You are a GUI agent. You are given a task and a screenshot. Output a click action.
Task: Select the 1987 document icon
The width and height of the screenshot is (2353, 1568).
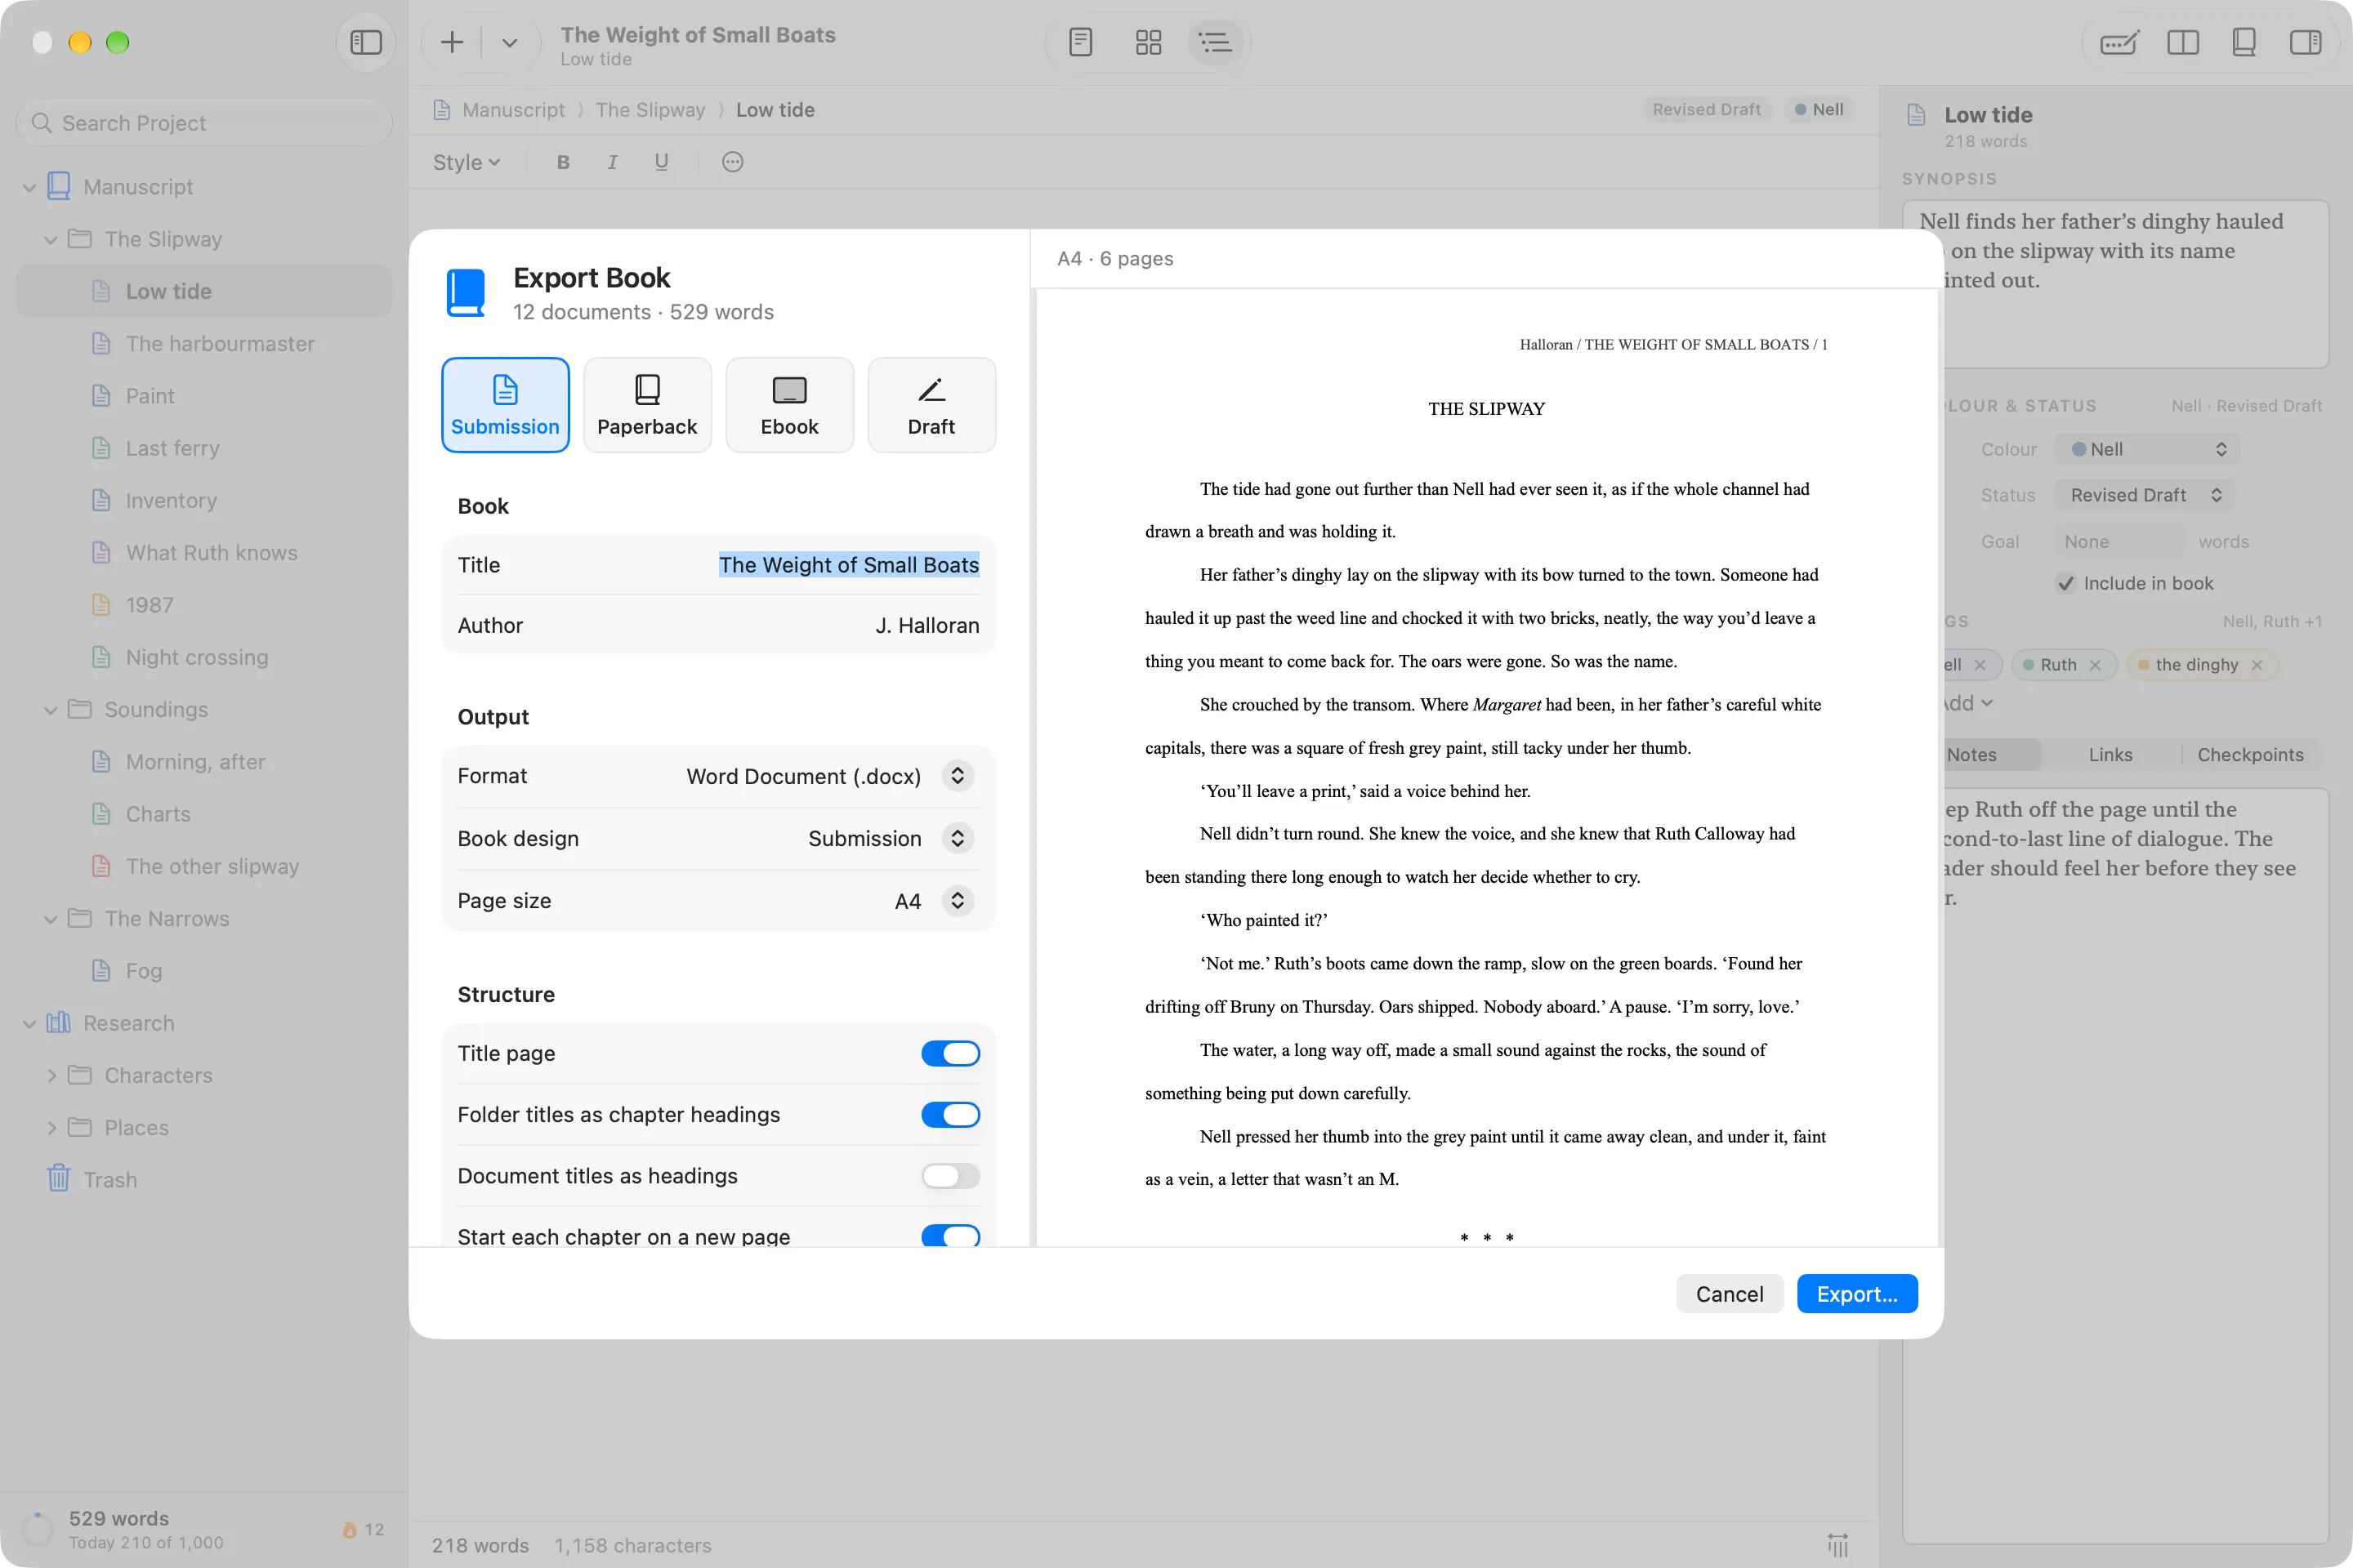pyautogui.click(x=101, y=605)
